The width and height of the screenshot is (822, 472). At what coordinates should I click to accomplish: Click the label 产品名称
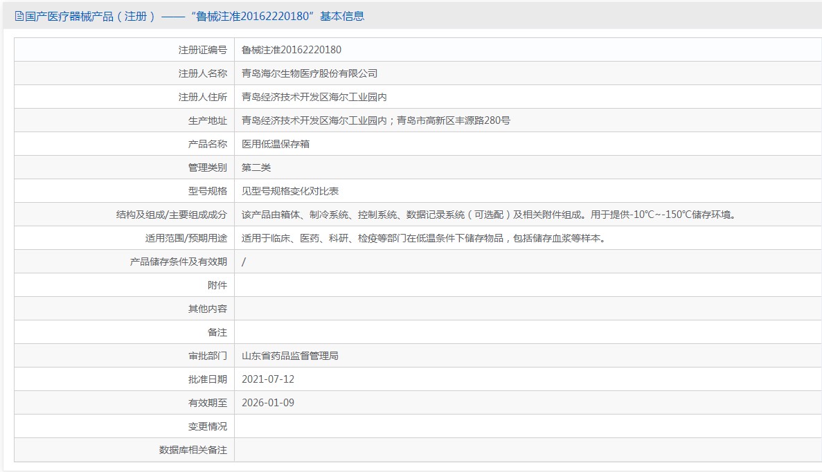point(208,144)
